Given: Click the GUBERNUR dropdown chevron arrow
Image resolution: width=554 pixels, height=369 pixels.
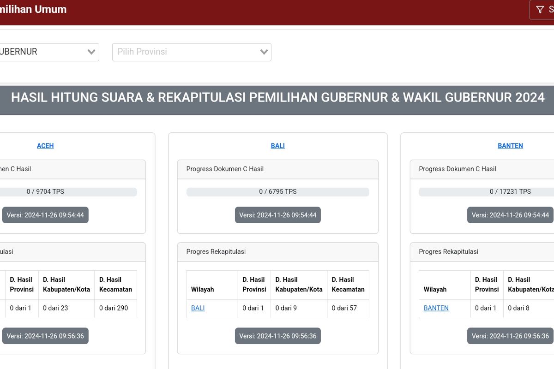Looking at the screenshot, I should (x=92, y=52).
